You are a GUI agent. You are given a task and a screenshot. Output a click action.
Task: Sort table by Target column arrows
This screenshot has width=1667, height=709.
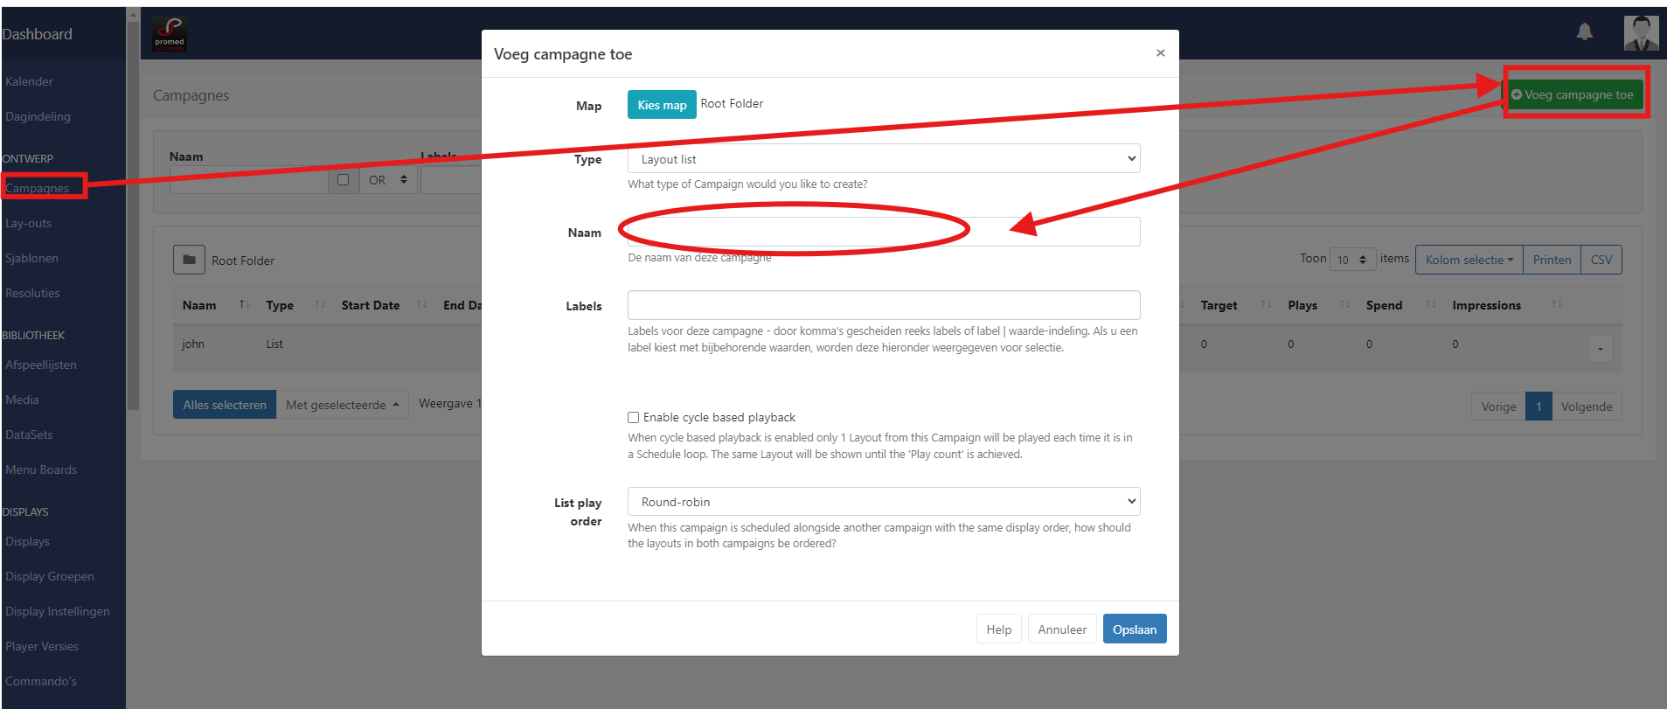(x=1266, y=304)
